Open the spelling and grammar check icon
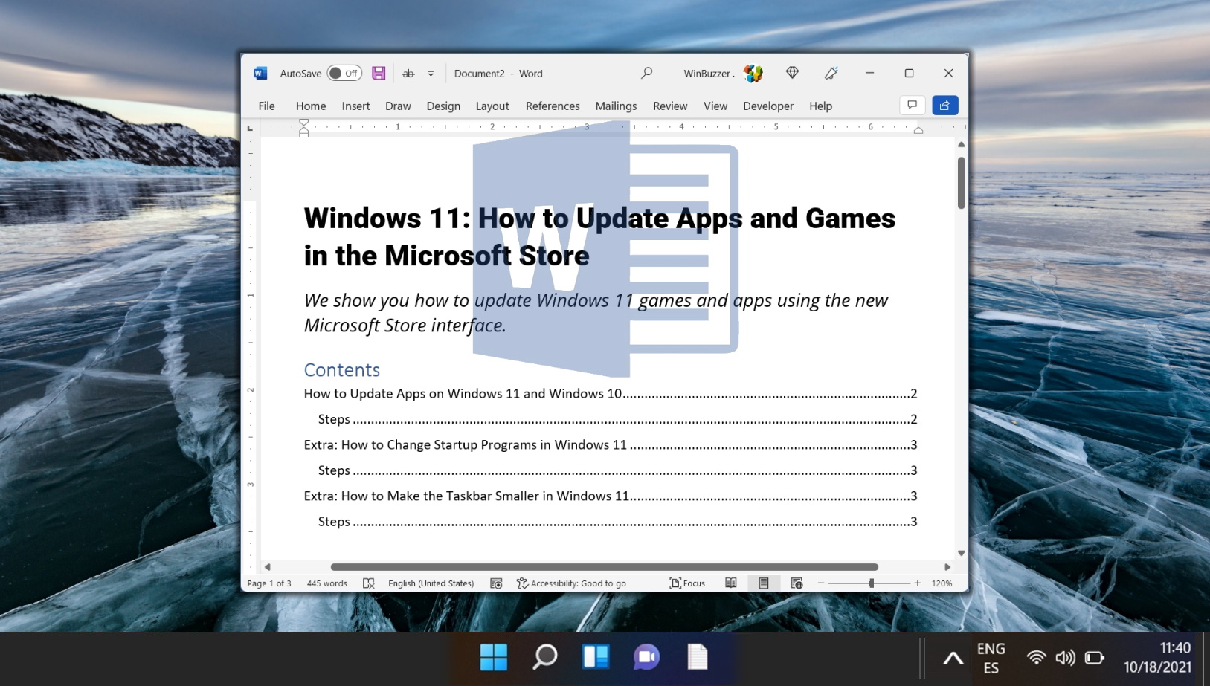This screenshot has width=1210, height=686. point(368,583)
